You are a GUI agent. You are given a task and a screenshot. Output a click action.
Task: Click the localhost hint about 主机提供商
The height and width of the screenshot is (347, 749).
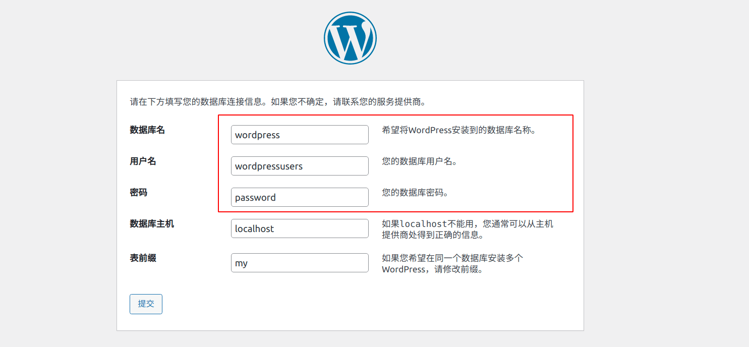[x=468, y=229]
